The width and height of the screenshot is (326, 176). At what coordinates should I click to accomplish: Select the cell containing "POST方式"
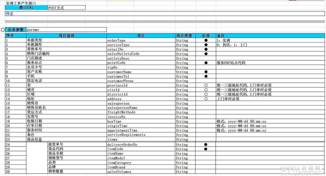point(66,8)
